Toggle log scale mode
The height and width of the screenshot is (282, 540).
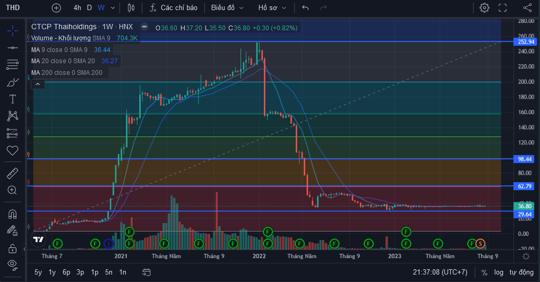tap(499, 272)
